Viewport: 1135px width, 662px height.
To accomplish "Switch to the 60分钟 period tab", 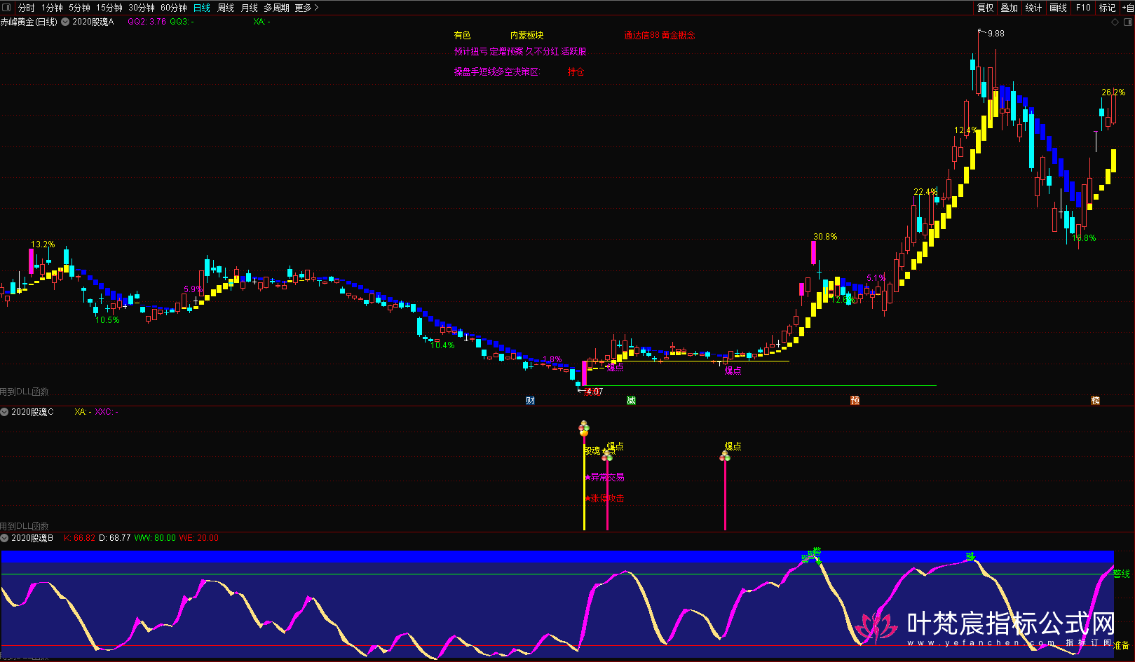I will [x=174, y=8].
